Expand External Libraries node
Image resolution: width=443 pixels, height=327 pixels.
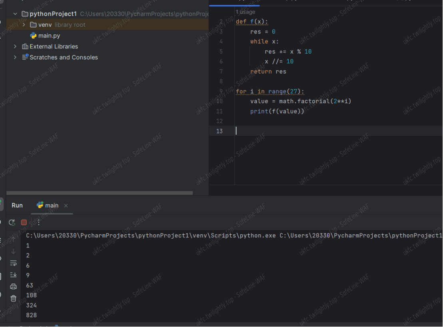(16, 46)
